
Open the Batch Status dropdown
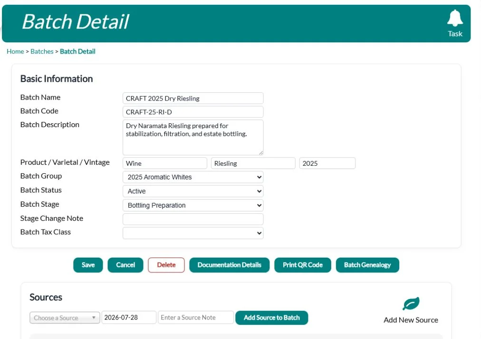193,191
